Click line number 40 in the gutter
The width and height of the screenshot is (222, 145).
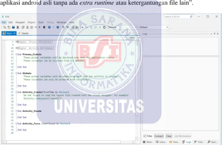coord(12,133)
